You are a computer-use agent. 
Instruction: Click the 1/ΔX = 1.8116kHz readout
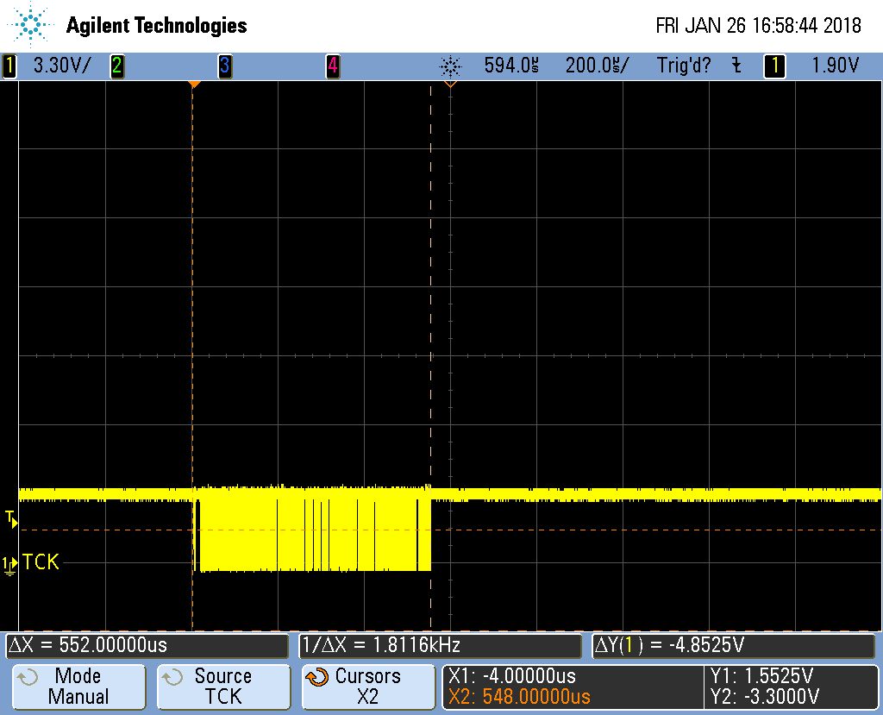pos(440,645)
